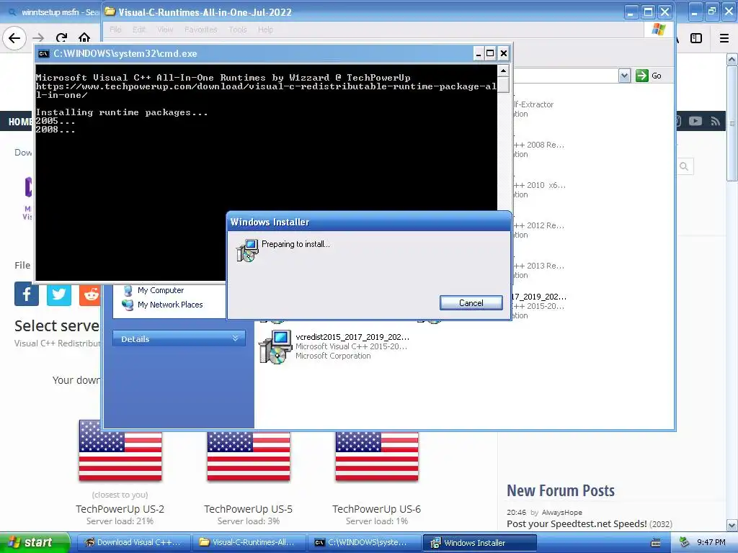The height and width of the screenshot is (553, 738).
Task: Switch to Download Visual C++ taskbar button
Action: click(x=133, y=543)
